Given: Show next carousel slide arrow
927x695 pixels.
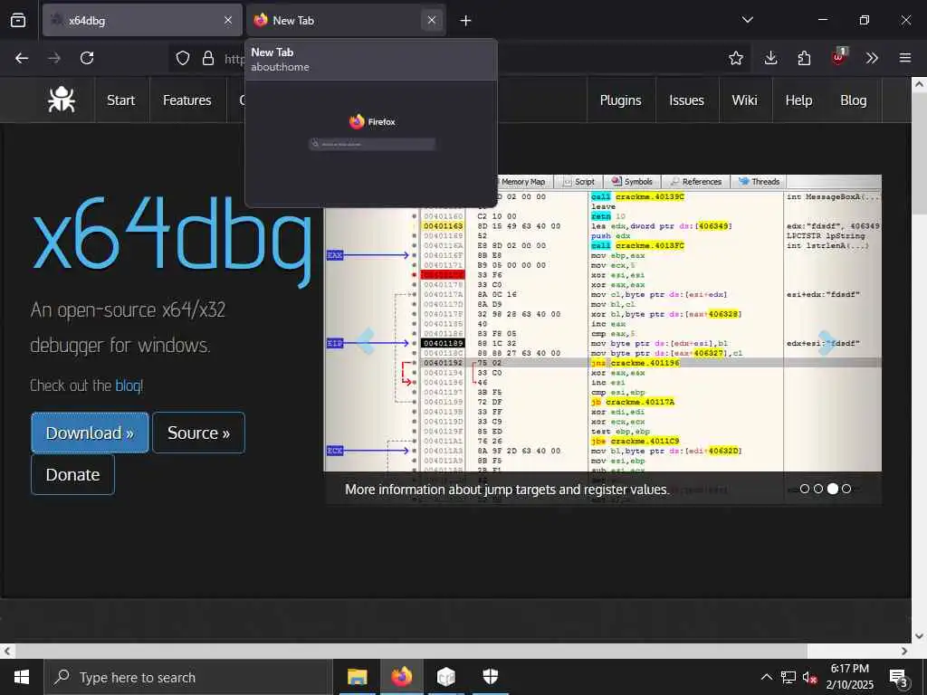Looking at the screenshot, I should click(827, 341).
